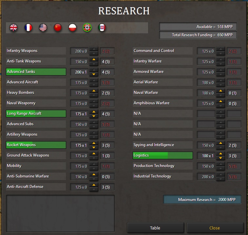Click the Ground Attack Weapons 1 (3) level

[107, 156]
